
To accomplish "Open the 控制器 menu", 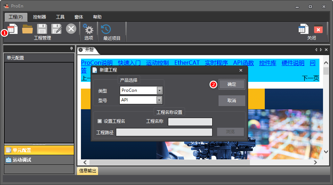I will pos(40,17).
